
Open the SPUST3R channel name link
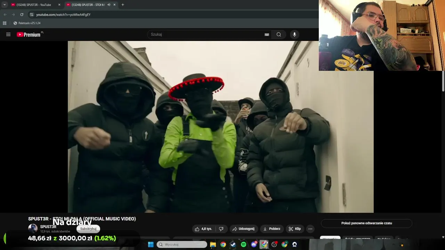[x=48, y=227]
